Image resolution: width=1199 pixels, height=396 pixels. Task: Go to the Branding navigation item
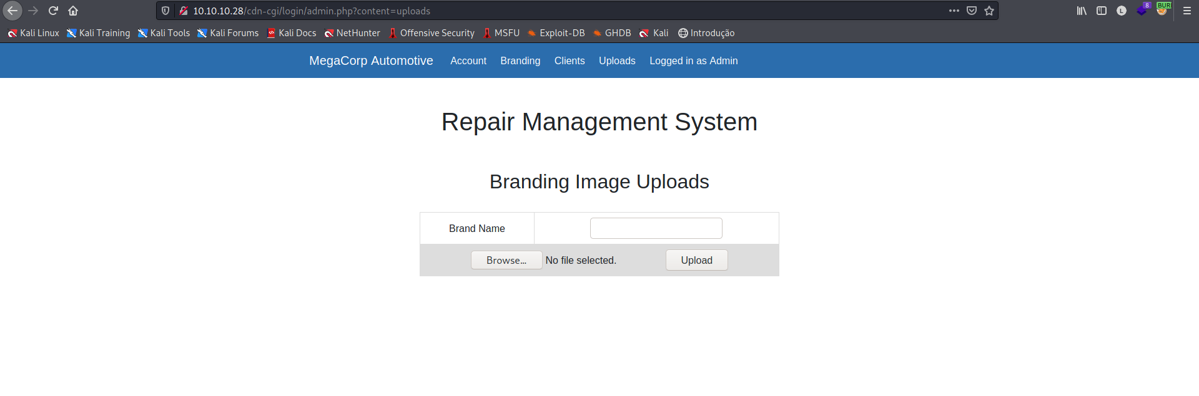[520, 60]
